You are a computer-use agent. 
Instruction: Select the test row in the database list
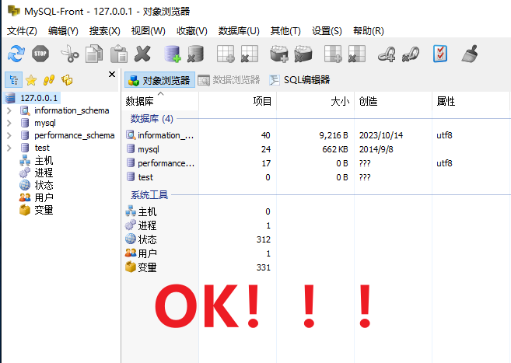(139, 177)
